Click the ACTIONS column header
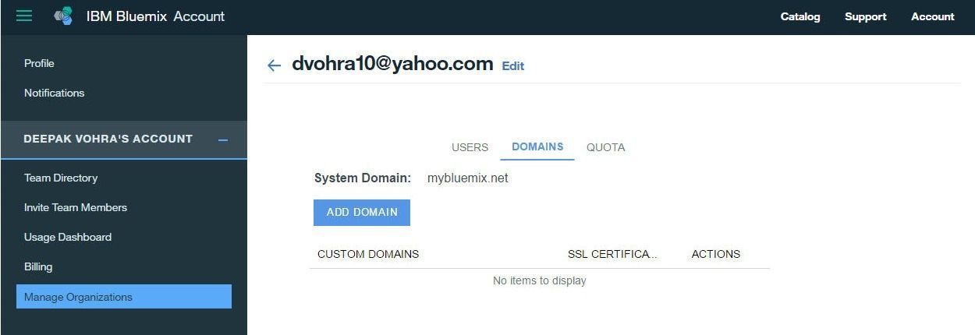975x335 pixels. pos(716,254)
